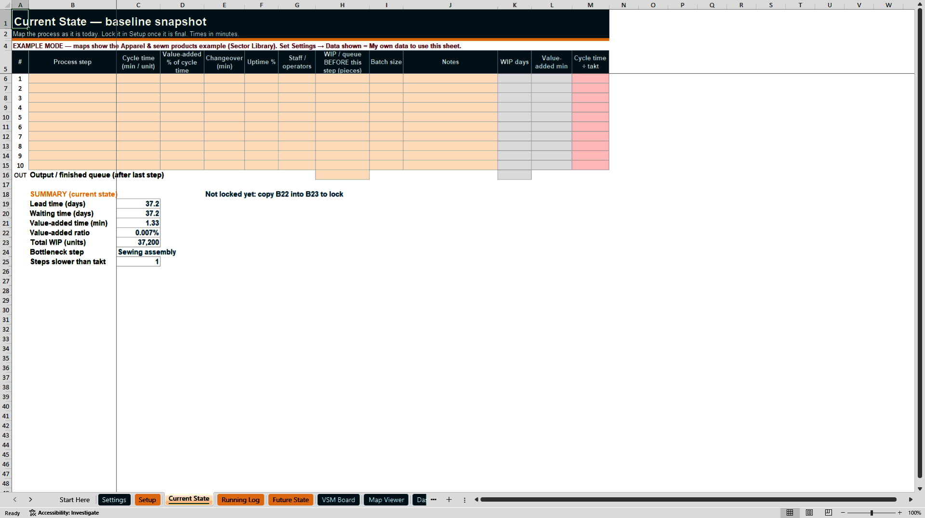Go to the Future State sheet
The height and width of the screenshot is (518, 925).
point(291,500)
